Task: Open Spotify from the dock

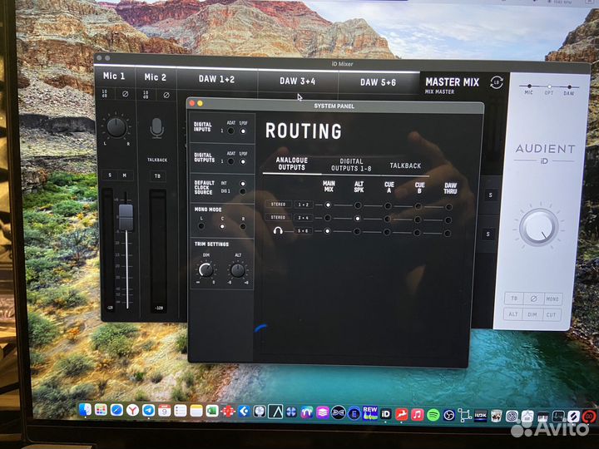Action: pyautogui.click(x=432, y=412)
